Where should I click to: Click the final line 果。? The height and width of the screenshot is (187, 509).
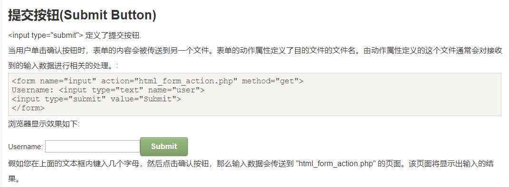(x=14, y=179)
